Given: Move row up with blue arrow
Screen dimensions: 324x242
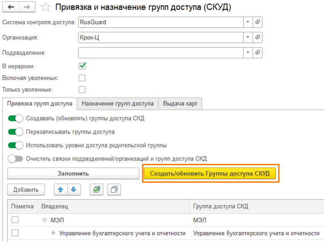Looking at the screenshot, I should (60, 190).
